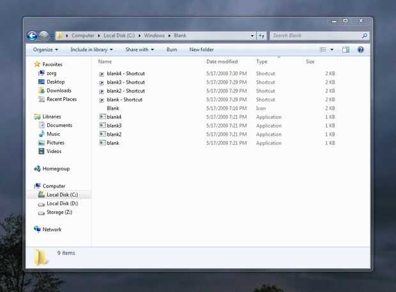The width and height of the screenshot is (396, 292).
Task: Click the Desktop icon in Favorites
Action: tap(42, 82)
